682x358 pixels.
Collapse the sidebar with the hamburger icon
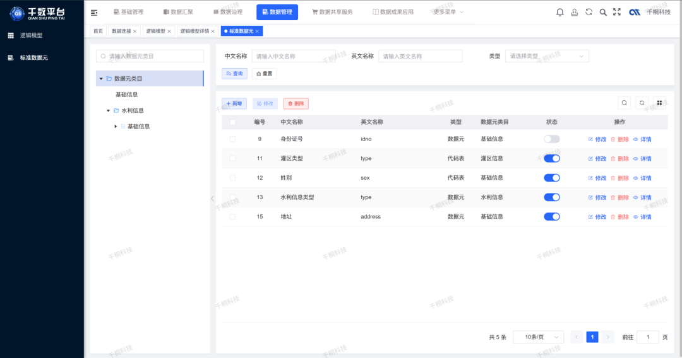click(x=94, y=13)
